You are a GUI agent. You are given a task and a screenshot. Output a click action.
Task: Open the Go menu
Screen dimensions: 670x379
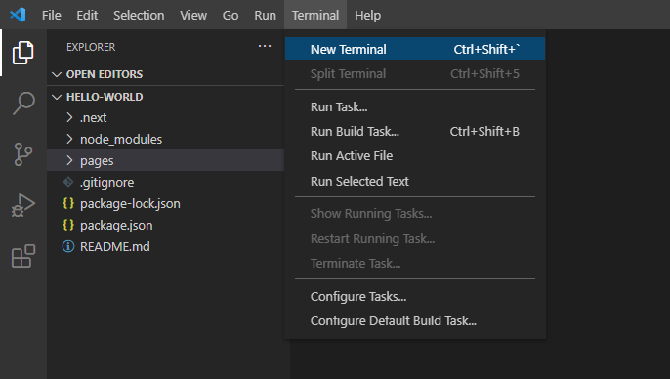coord(230,15)
